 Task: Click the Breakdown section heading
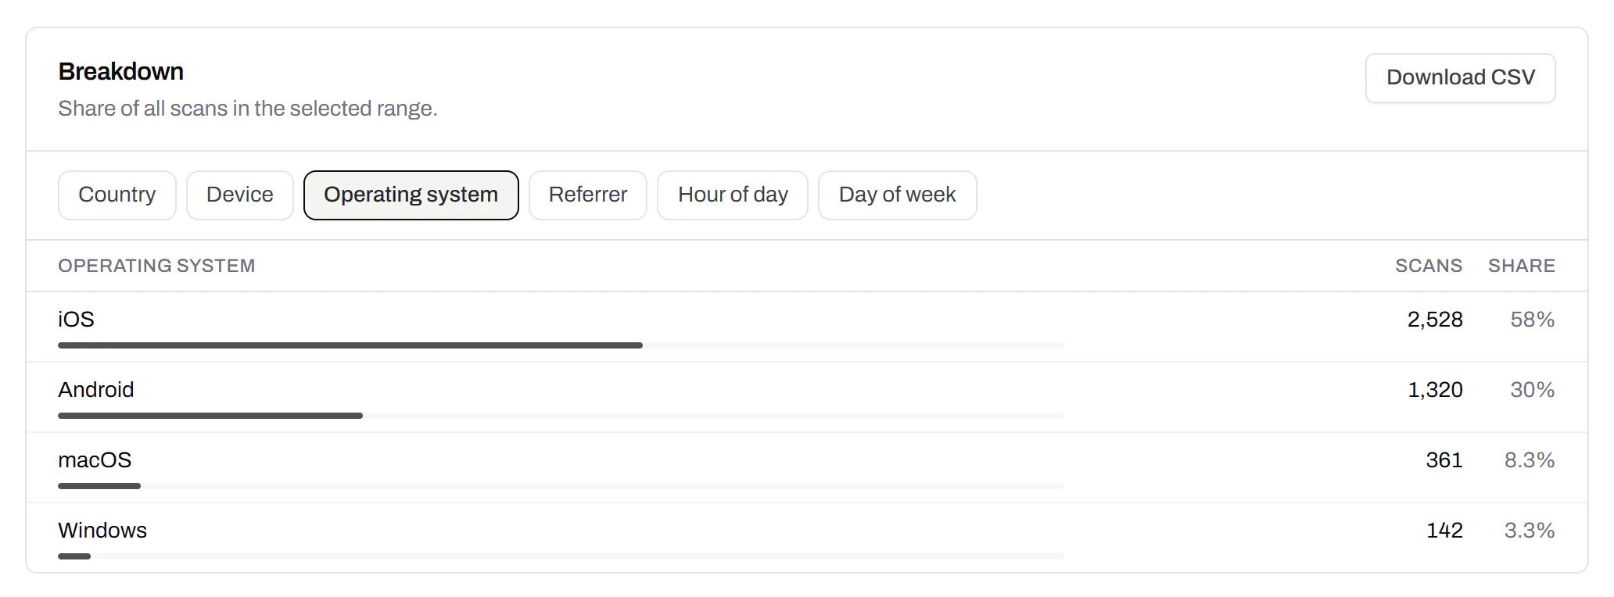coord(121,72)
